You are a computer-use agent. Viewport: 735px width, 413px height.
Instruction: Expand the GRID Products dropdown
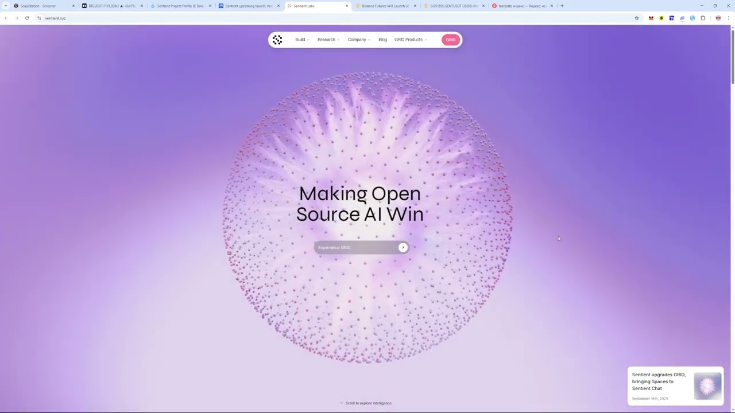pos(411,40)
